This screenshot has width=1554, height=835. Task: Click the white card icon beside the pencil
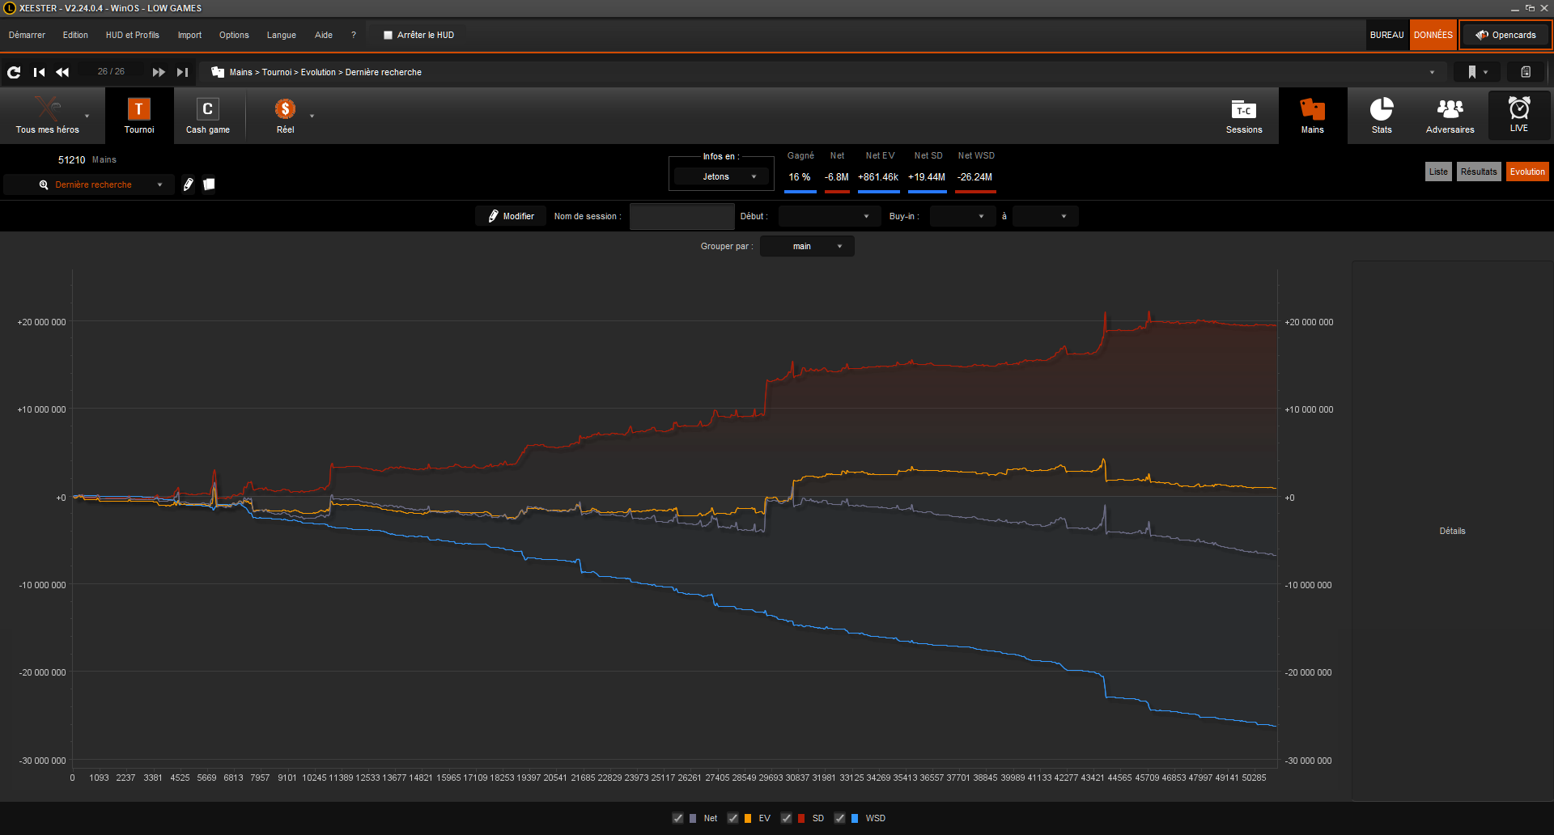click(x=209, y=184)
